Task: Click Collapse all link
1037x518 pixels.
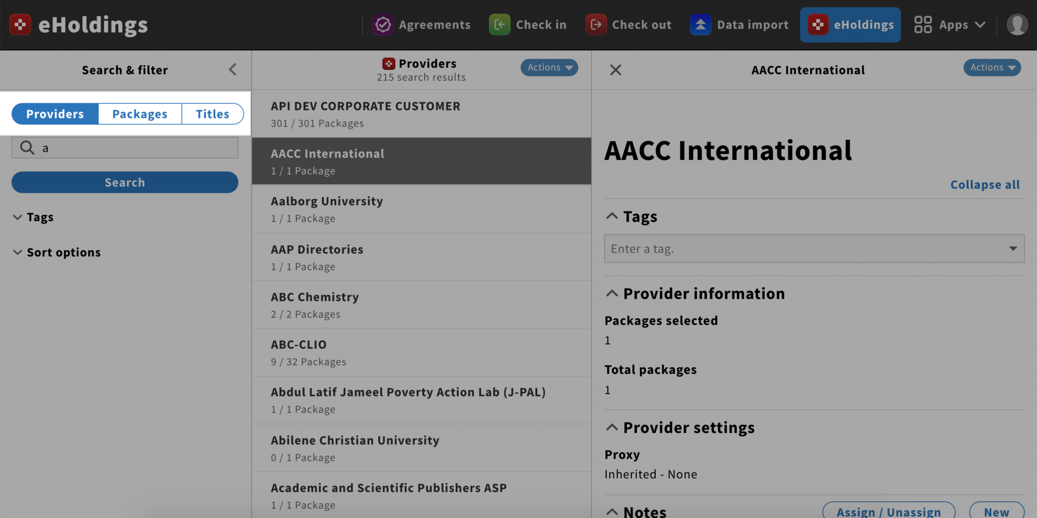Action: 985,185
